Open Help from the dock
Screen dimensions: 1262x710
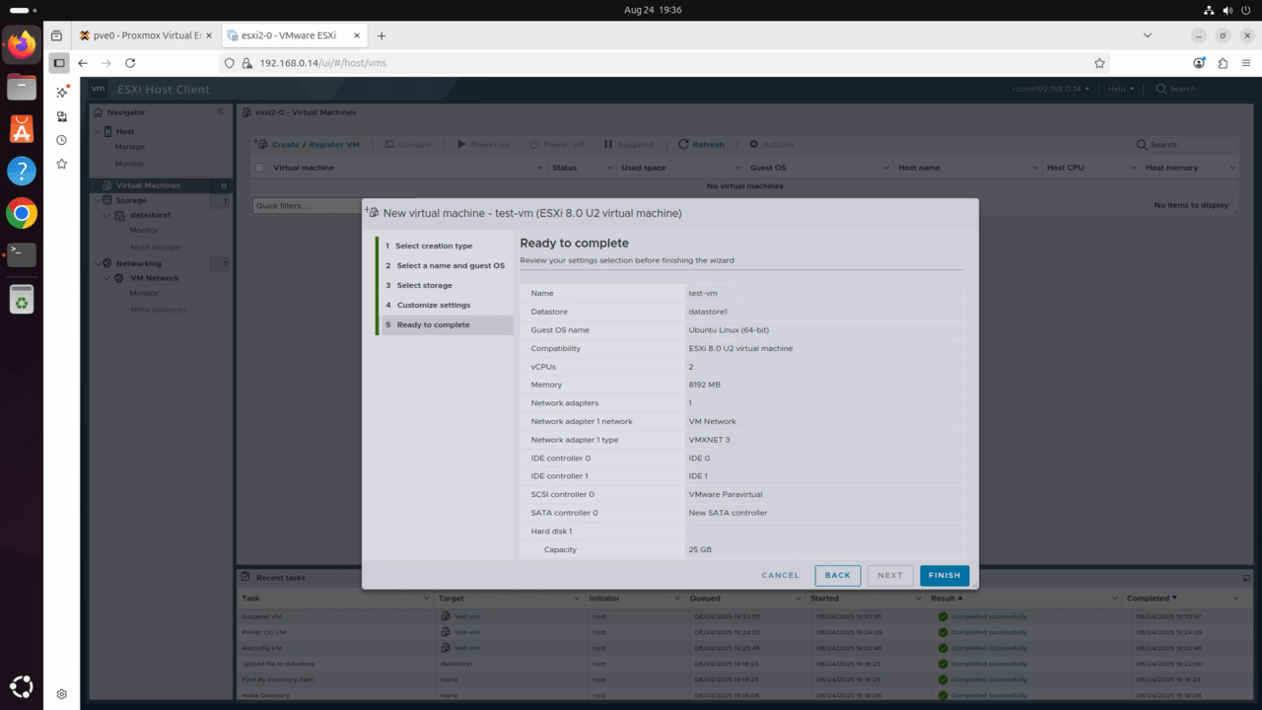coord(22,171)
